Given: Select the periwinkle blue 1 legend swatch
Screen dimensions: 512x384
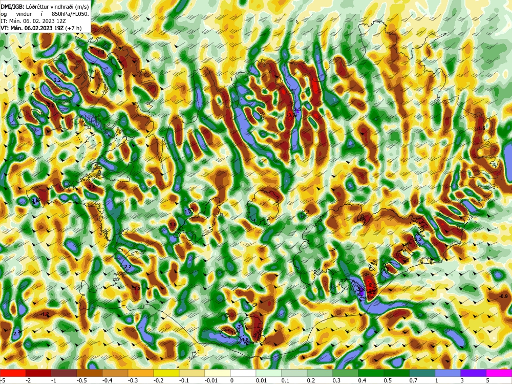Looking at the screenshot, I should (x=448, y=373).
